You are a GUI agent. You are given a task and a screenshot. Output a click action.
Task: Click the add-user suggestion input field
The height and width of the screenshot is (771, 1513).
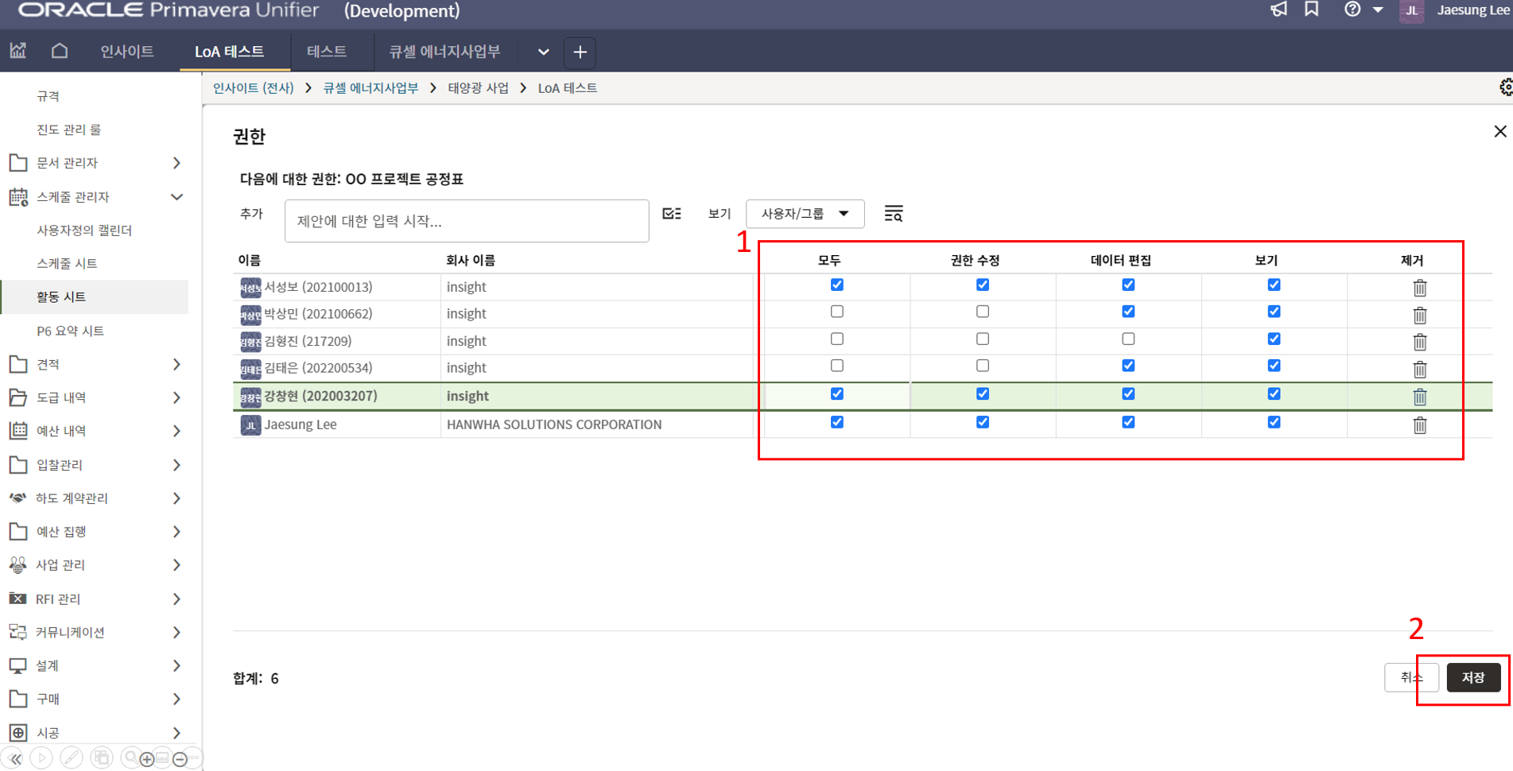(x=467, y=221)
